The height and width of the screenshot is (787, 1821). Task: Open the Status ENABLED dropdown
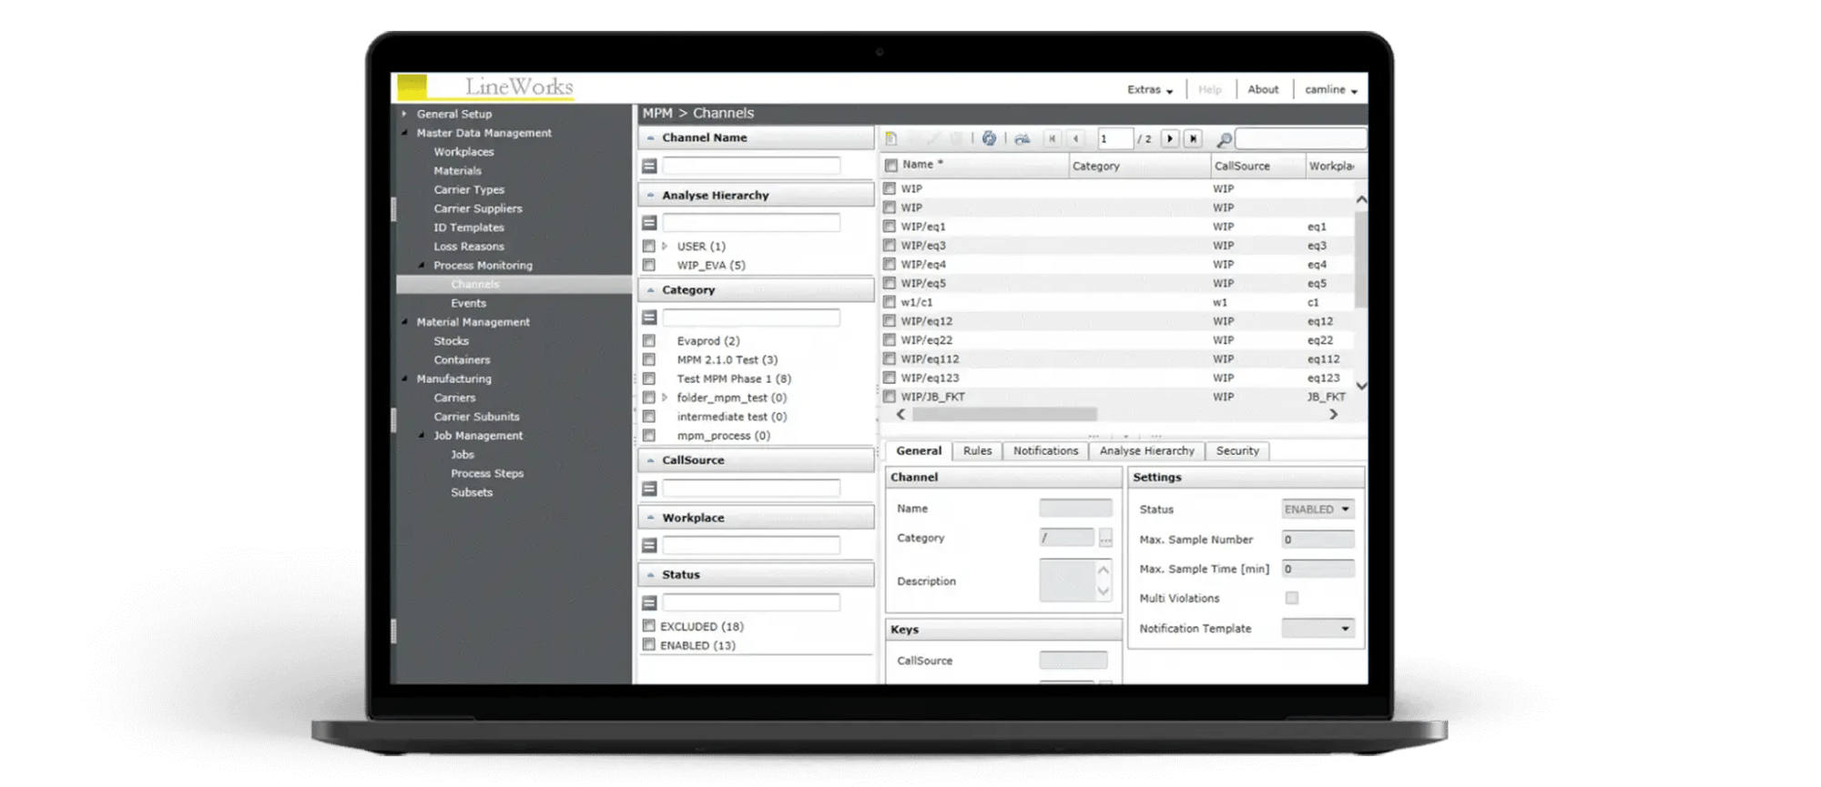1318,510
